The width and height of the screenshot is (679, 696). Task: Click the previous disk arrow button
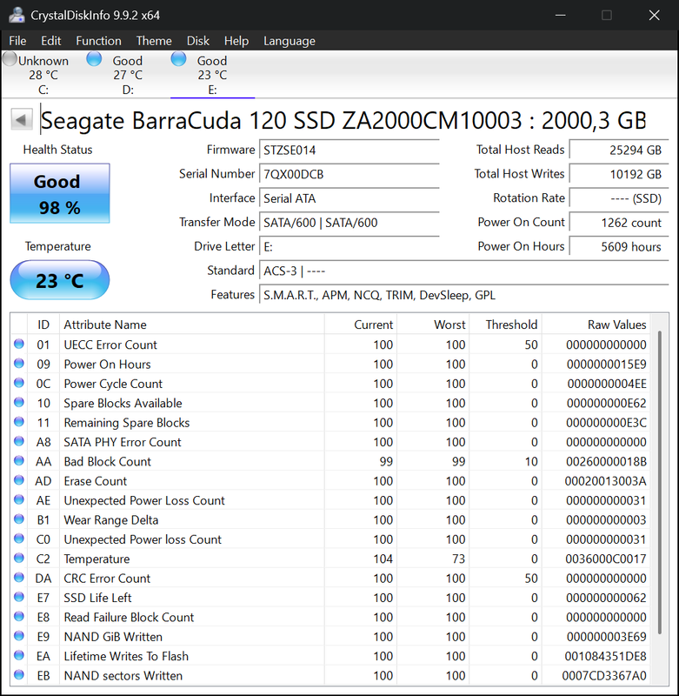[21, 119]
